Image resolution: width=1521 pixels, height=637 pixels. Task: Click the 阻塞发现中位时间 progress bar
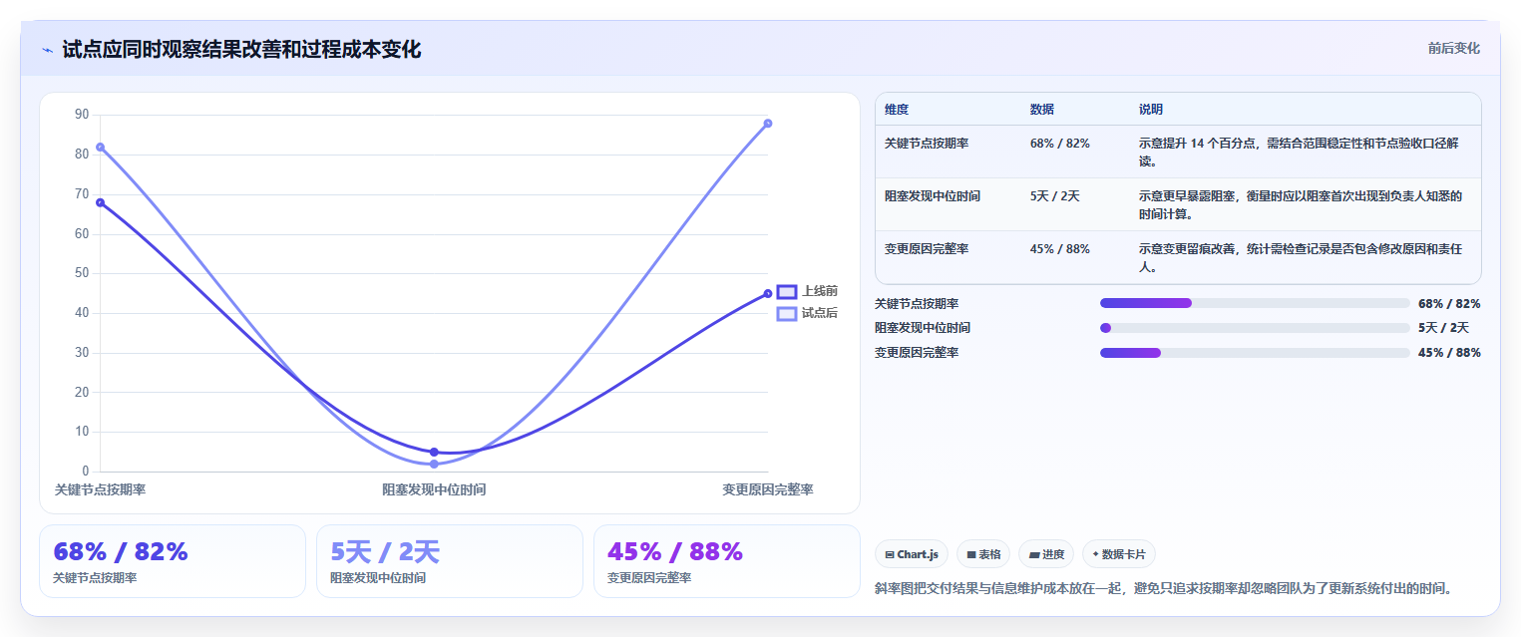(1255, 328)
